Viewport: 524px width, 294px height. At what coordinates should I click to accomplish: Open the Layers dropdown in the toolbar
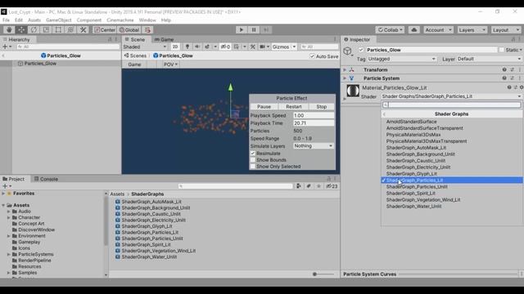[472, 29]
